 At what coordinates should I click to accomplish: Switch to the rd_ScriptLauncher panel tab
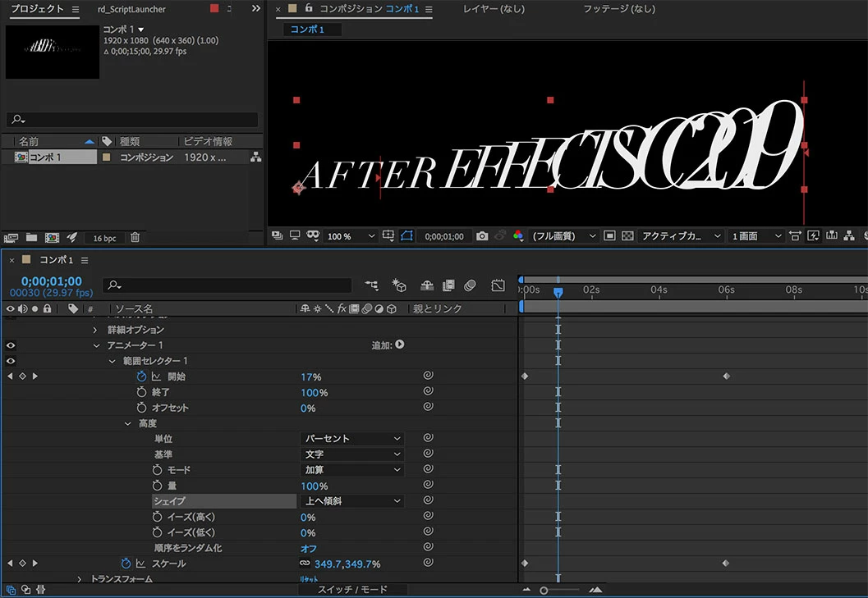tap(131, 9)
